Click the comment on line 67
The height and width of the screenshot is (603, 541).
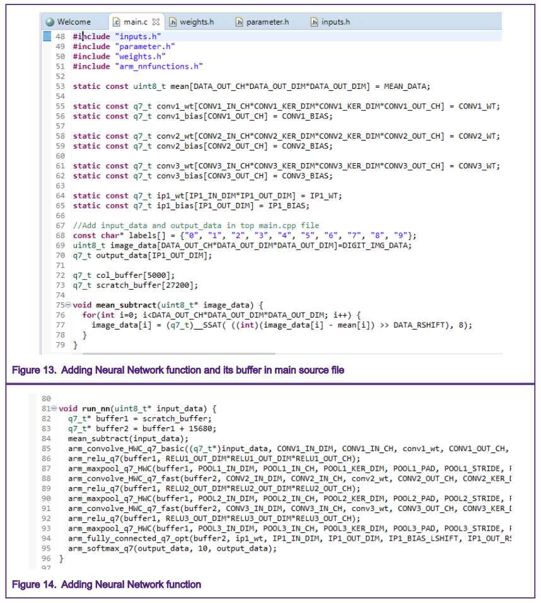click(196, 226)
